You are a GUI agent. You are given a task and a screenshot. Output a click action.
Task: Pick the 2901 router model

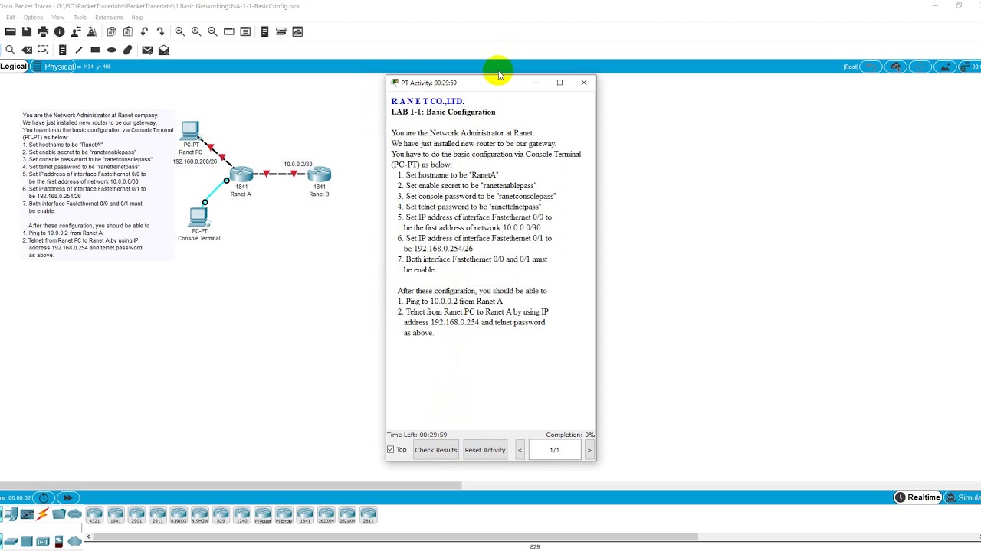click(x=136, y=514)
